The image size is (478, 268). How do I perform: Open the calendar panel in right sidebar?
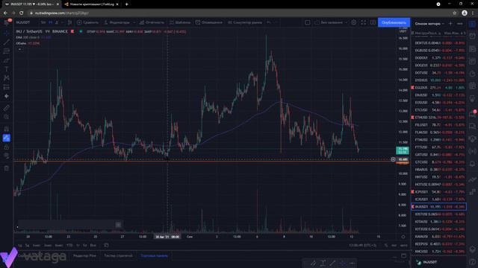pyautogui.click(x=472, y=86)
